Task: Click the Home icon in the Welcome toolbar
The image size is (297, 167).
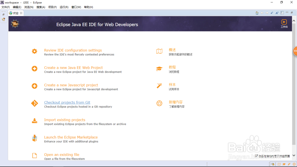Action: click(x=257, y=13)
